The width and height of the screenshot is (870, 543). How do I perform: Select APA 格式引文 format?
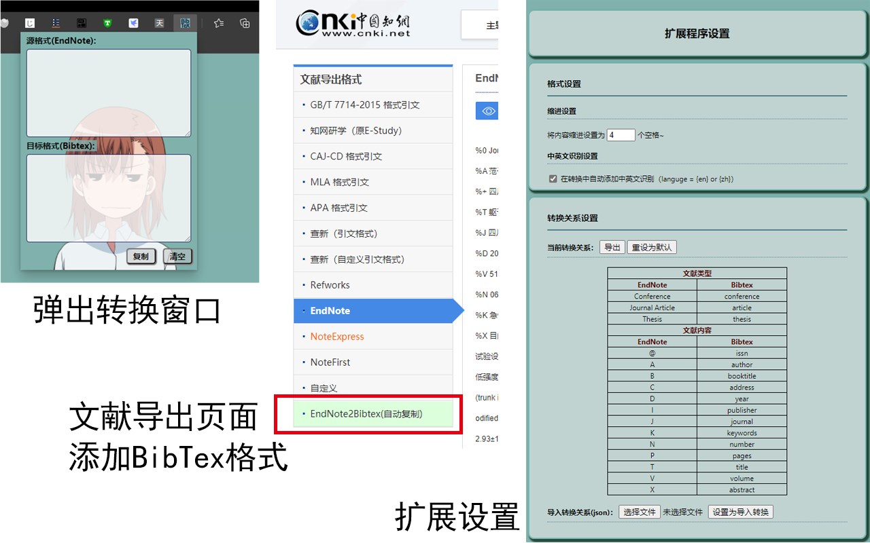click(373, 208)
